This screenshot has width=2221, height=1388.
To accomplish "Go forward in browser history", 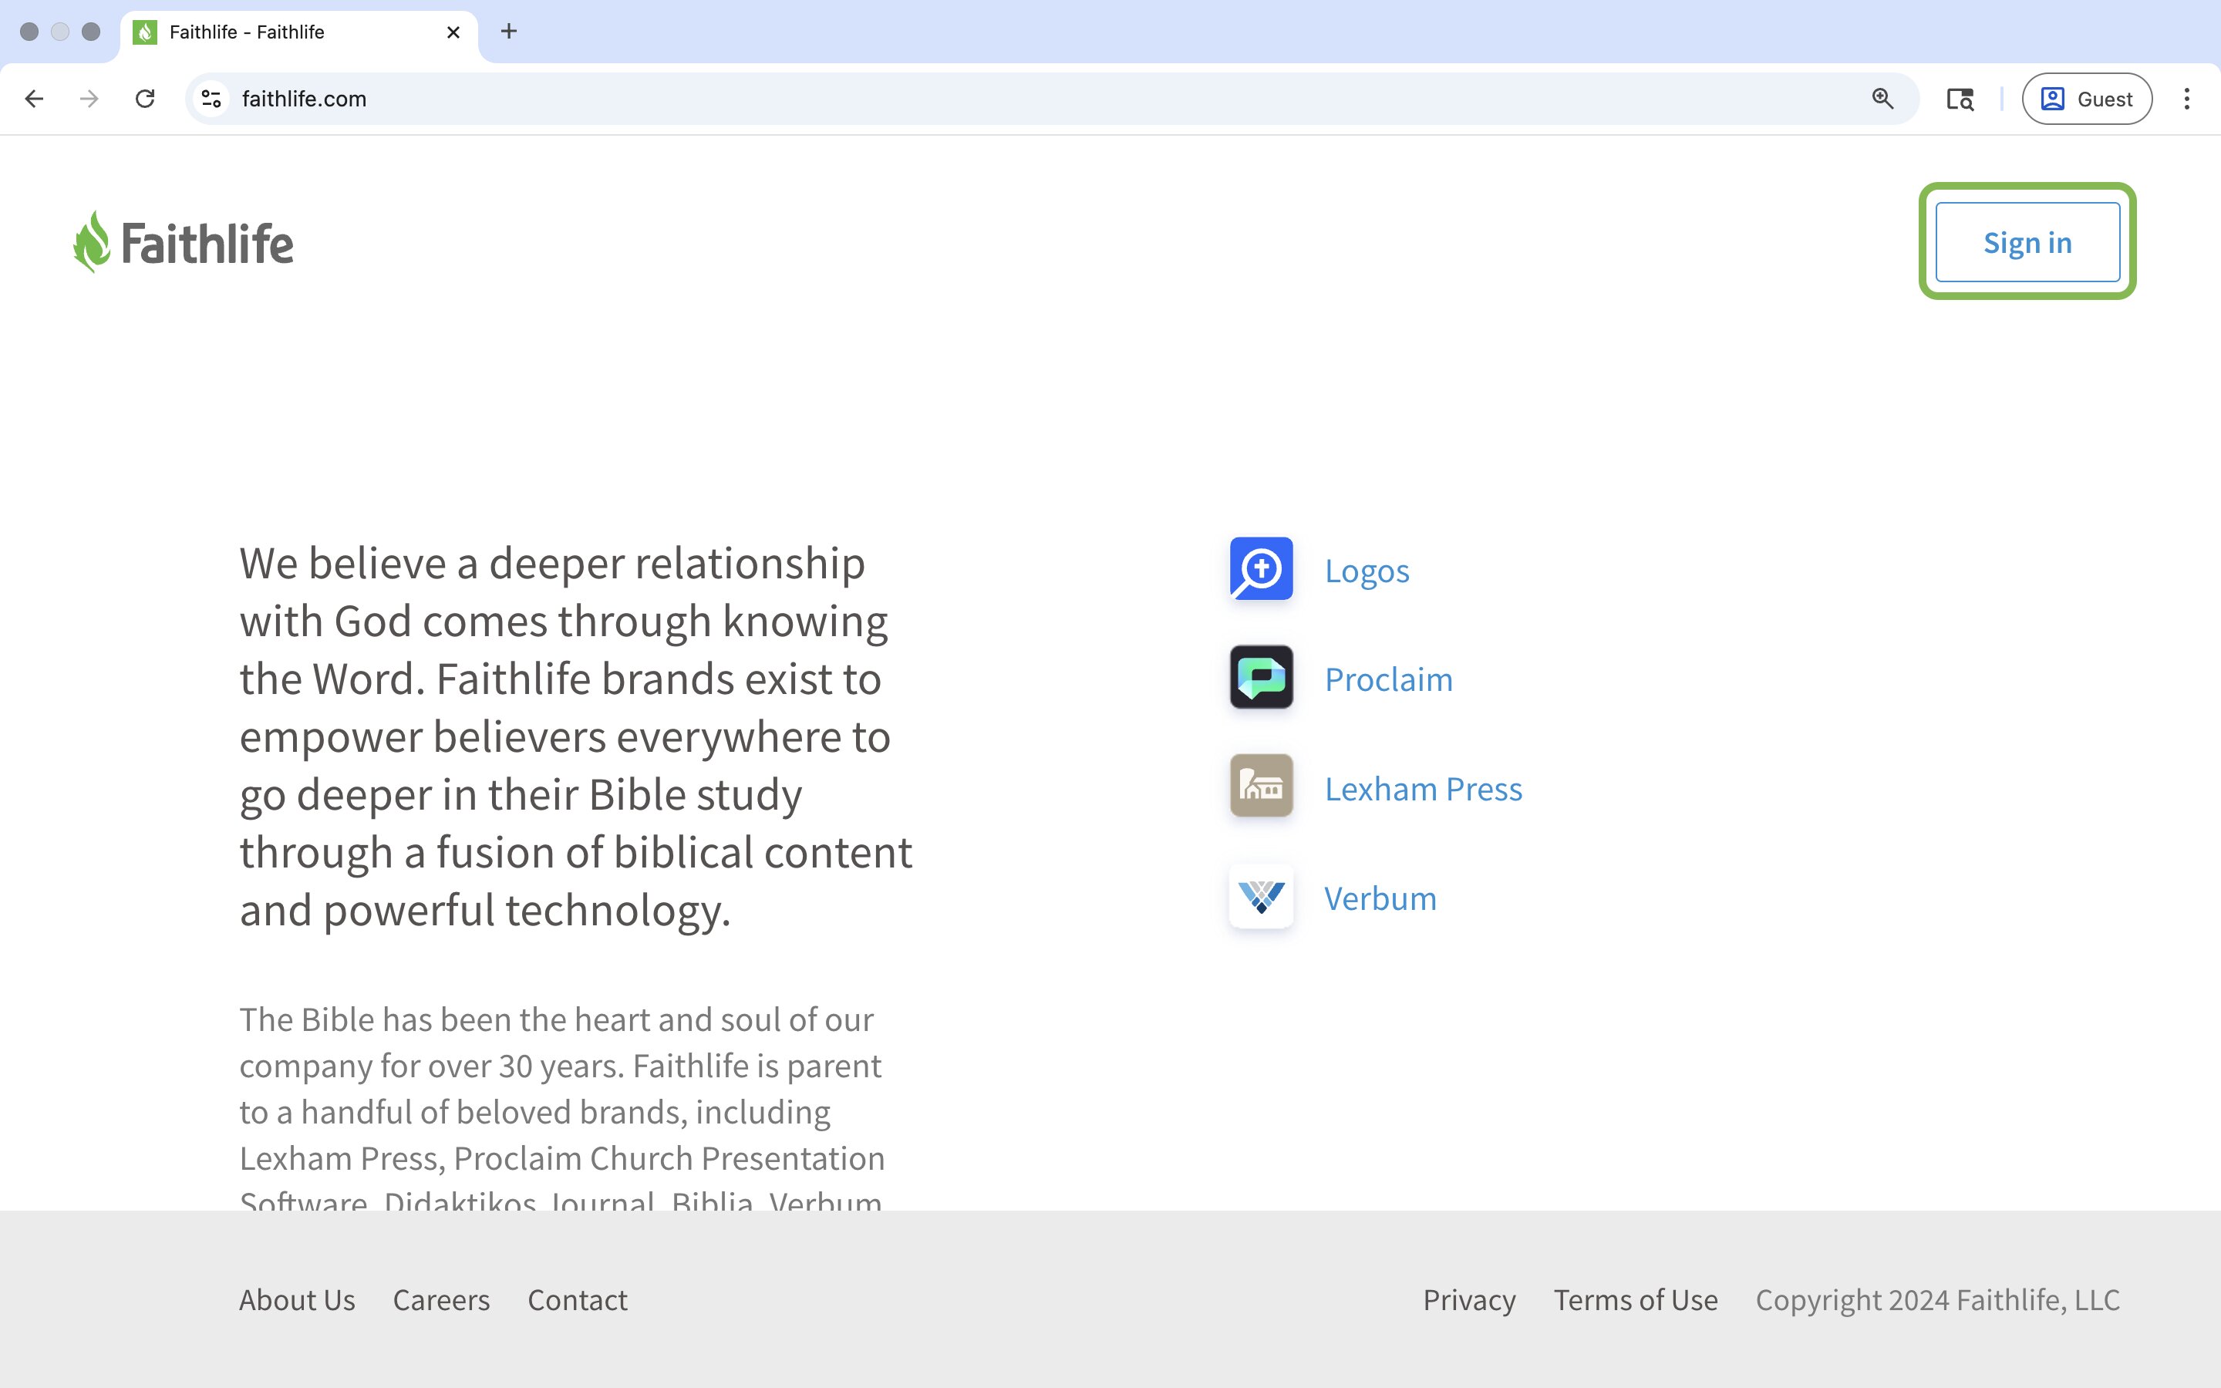I will pos(89,99).
